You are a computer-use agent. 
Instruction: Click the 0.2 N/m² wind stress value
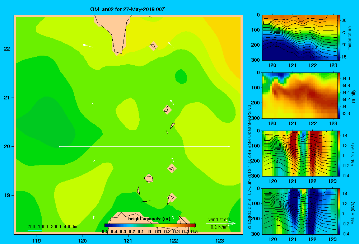(219, 227)
